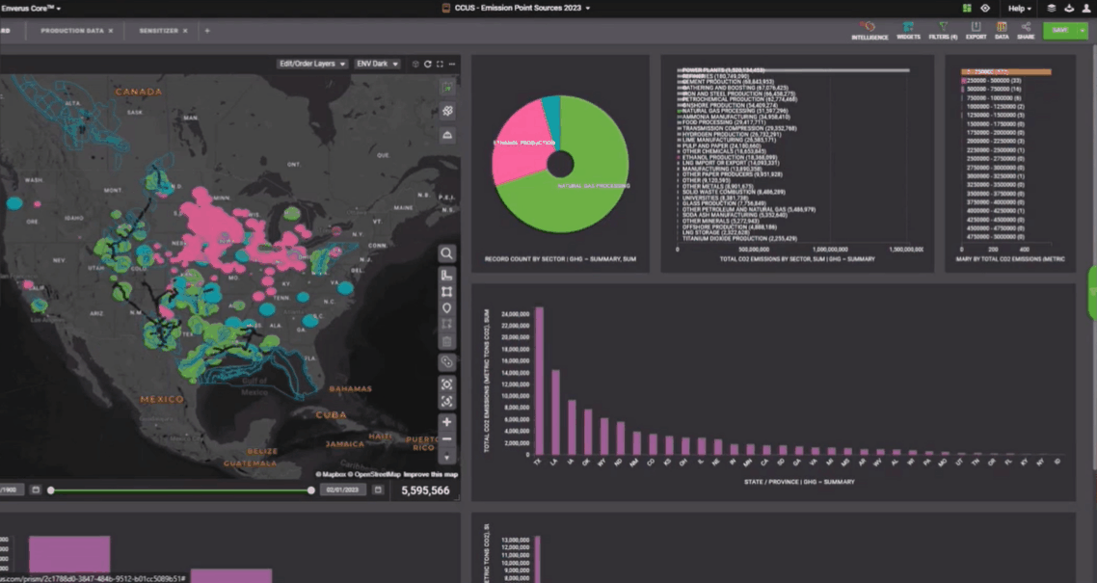This screenshot has height=583, width=1097.
Task: Toggle map fullscreen expand icon
Action: pos(440,64)
